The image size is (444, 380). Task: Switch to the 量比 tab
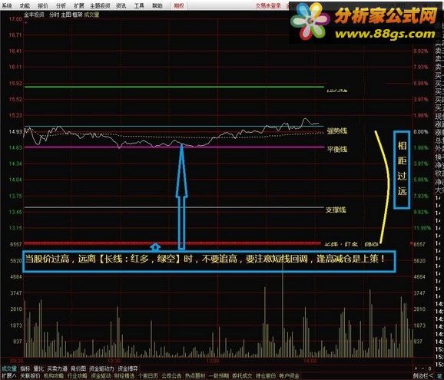point(38,368)
